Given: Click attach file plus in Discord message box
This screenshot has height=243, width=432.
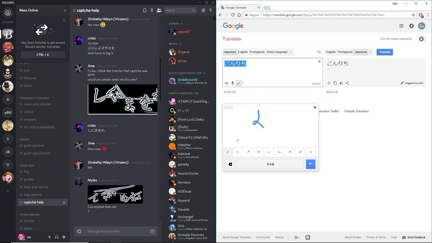Looking at the screenshot, I should pos(79,231).
